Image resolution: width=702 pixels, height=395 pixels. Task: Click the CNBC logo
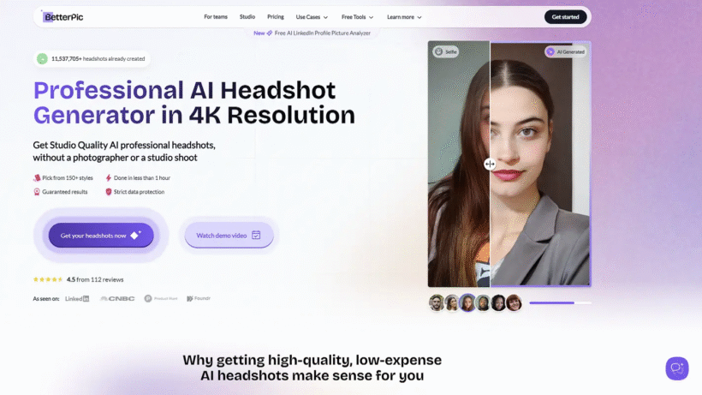click(117, 299)
